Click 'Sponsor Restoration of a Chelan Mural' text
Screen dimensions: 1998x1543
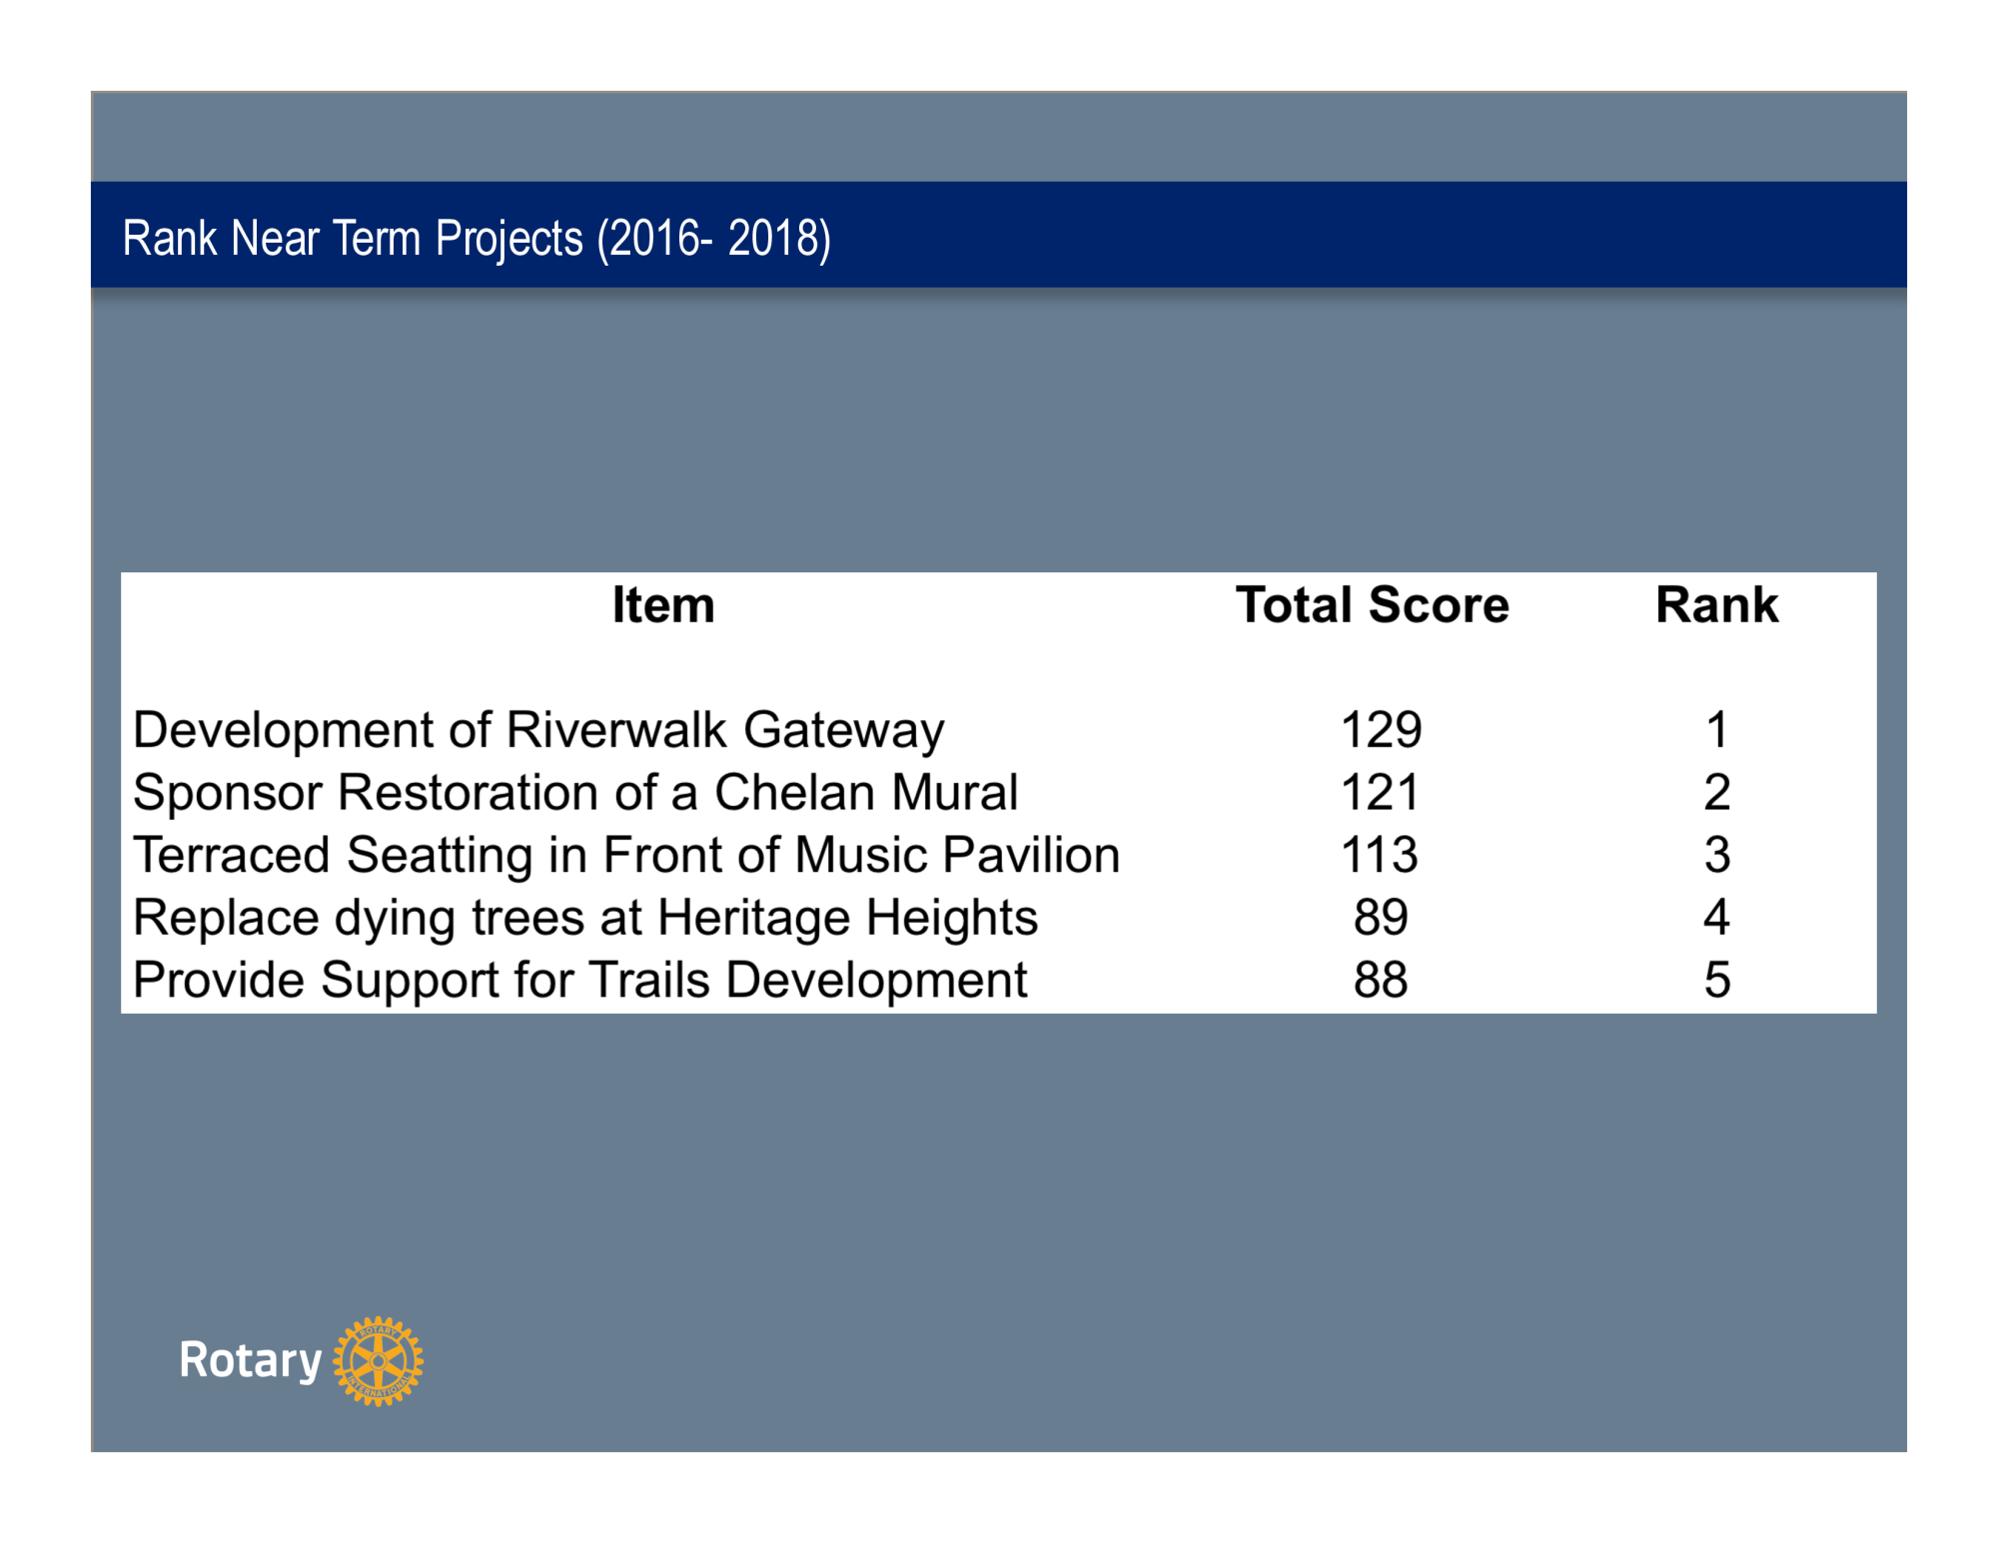coord(574,793)
